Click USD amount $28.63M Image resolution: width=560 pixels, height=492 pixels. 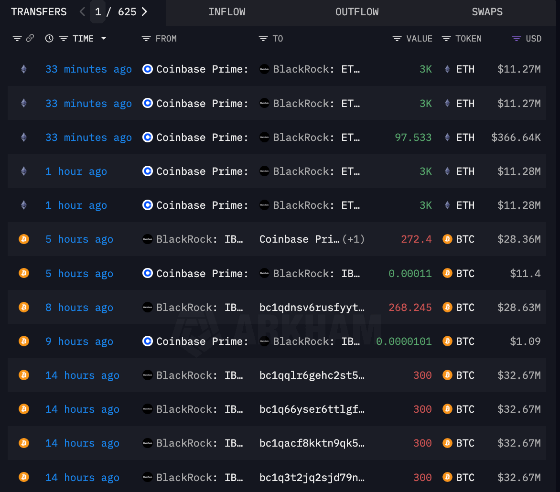(519, 308)
